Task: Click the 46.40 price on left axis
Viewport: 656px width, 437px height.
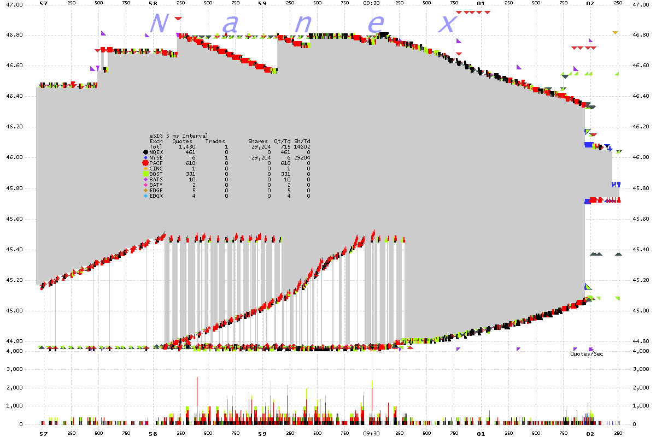Action: coord(14,96)
